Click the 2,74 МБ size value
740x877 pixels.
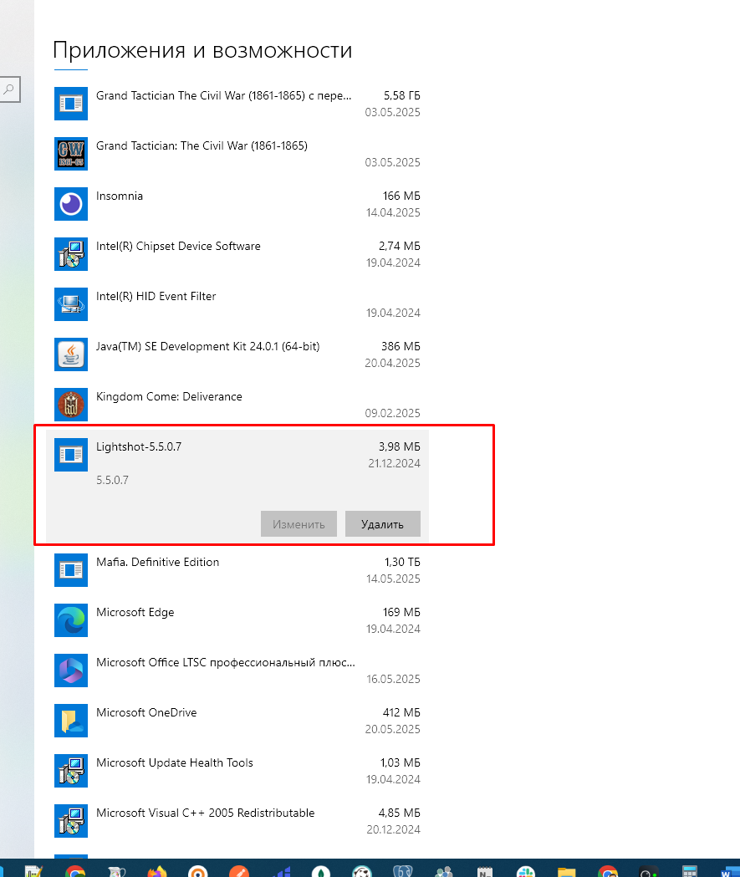400,246
